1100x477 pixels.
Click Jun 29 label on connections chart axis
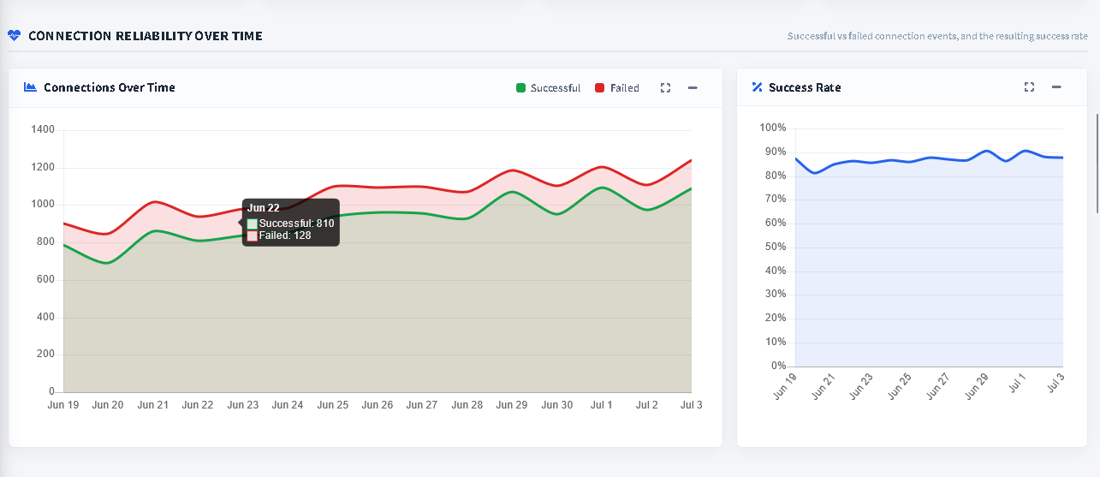512,405
